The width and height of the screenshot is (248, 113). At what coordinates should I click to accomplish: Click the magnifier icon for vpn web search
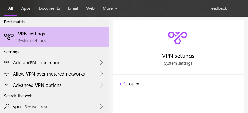(7, 106)
